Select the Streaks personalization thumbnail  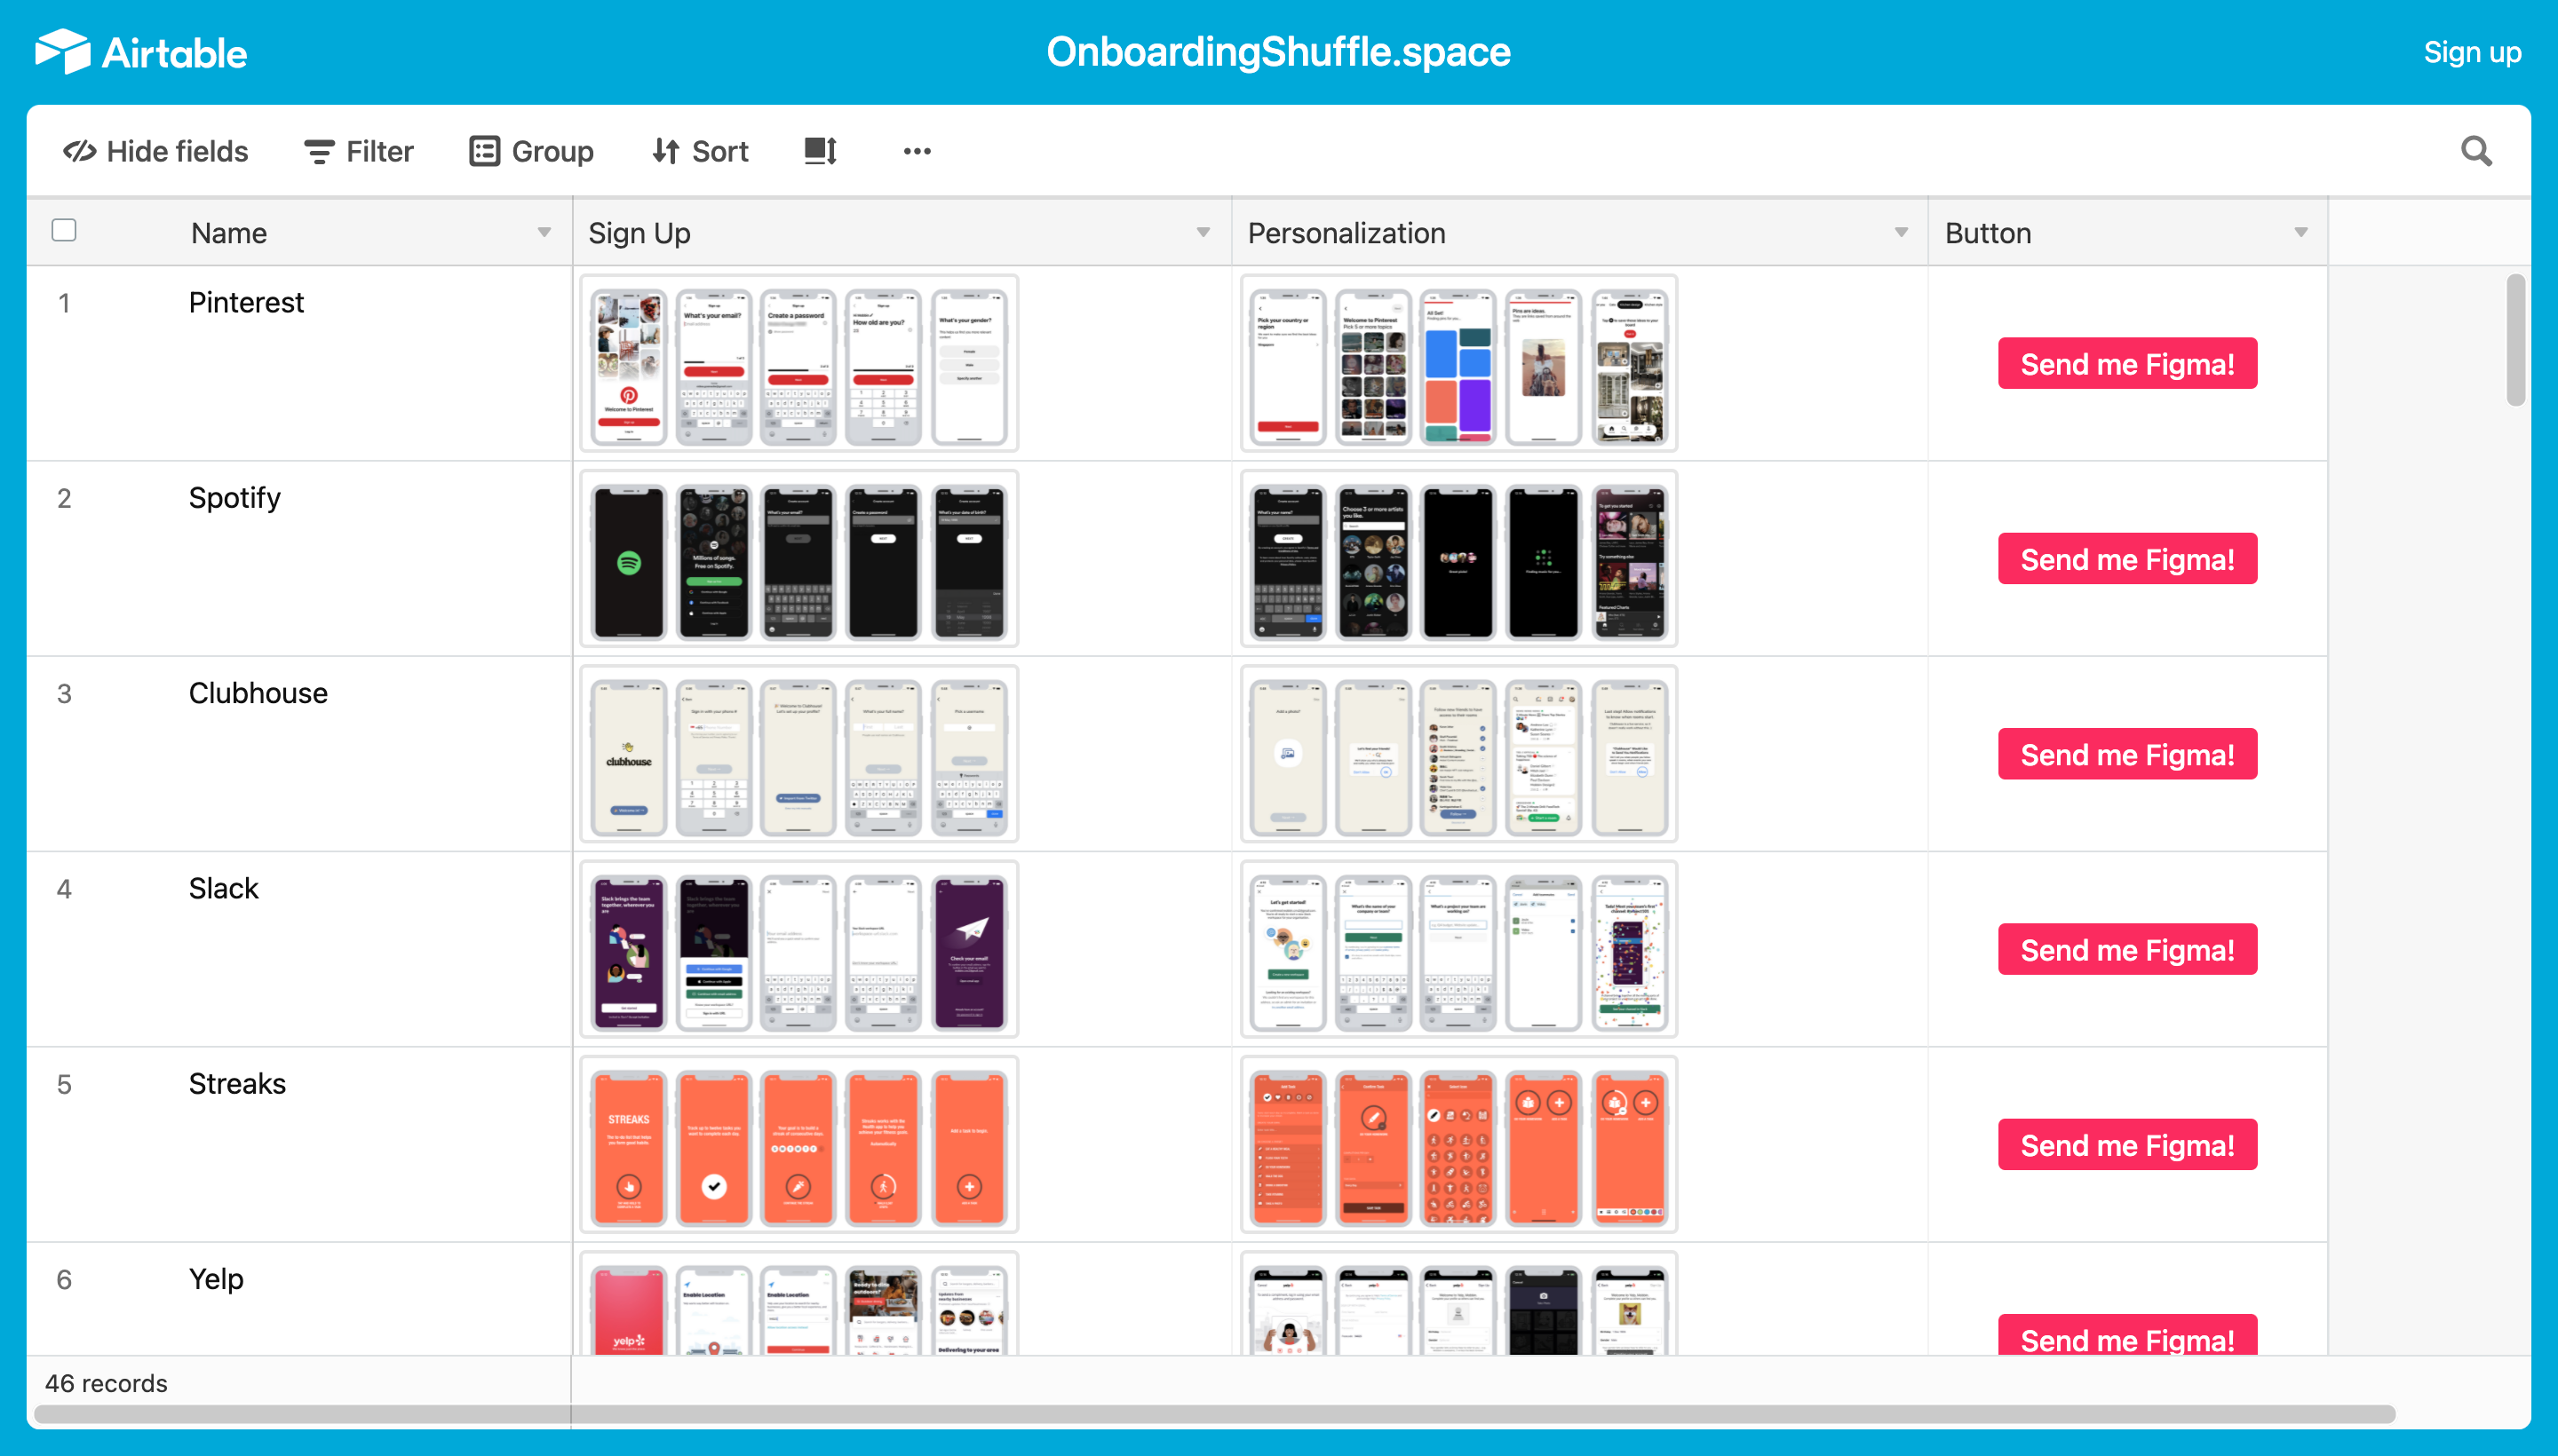pyautogui.click(x=1456, y=1146)
